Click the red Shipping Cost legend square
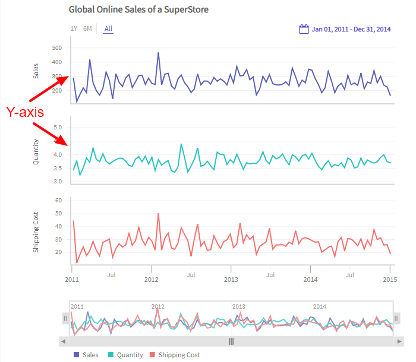 coord(152,355)
